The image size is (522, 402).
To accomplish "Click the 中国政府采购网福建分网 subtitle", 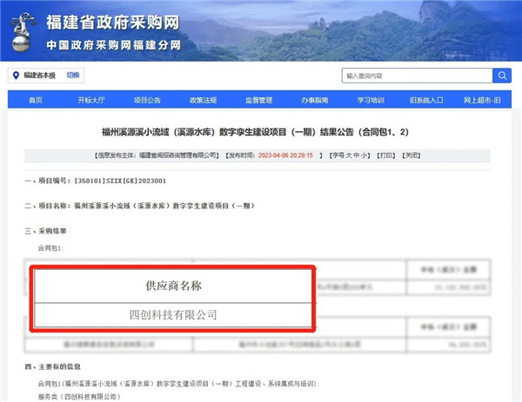I will tap(113, 45).
